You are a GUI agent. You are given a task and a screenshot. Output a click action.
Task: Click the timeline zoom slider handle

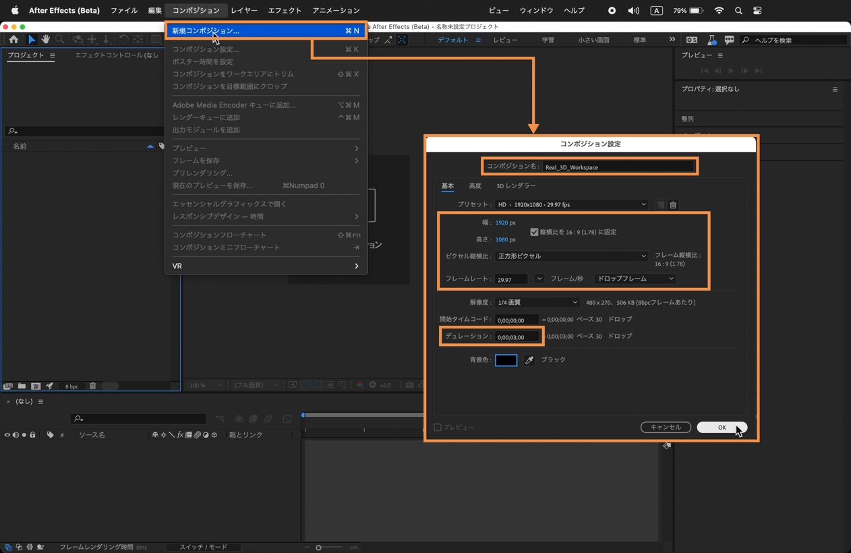319,548
